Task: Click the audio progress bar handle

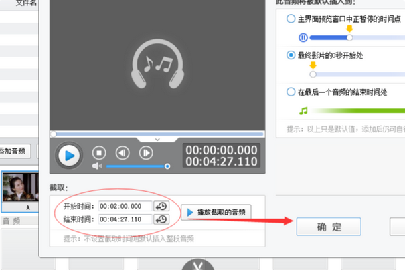Action: pos(54,134)
